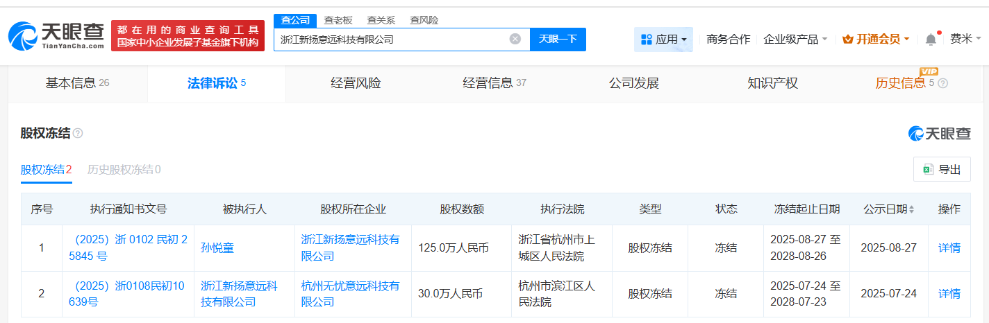Open 孙悦童 person link
This screenshot has height=323, width=989.
pos(218,247)
